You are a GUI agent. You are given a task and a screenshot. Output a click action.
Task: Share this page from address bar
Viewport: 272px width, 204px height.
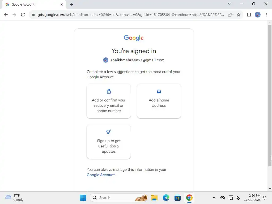coord(230,15)
